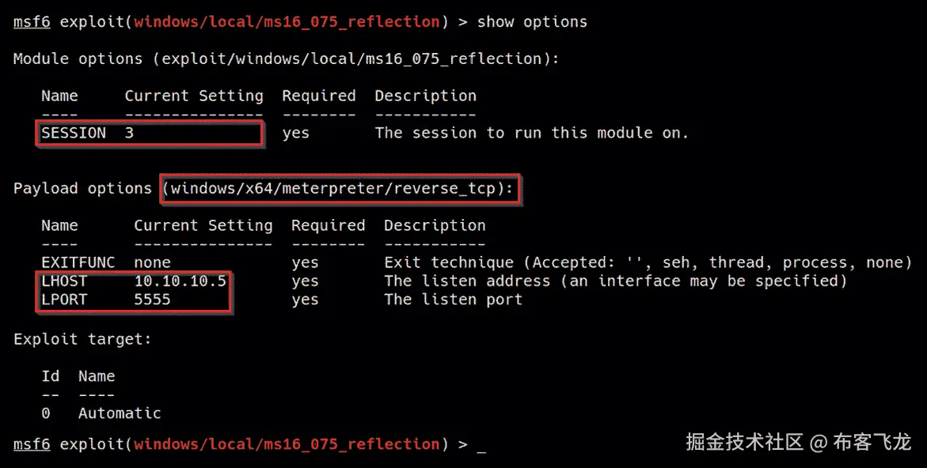927x468 pixels.
Task: Click the 'Payload options' heading text
Action: click(82, 188)
